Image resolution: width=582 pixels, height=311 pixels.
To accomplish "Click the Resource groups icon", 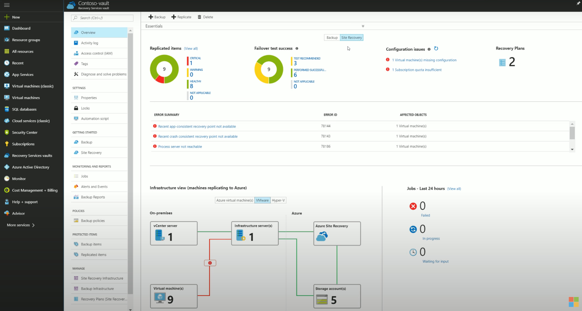I will pyautogui.click(x=7, y=40).
